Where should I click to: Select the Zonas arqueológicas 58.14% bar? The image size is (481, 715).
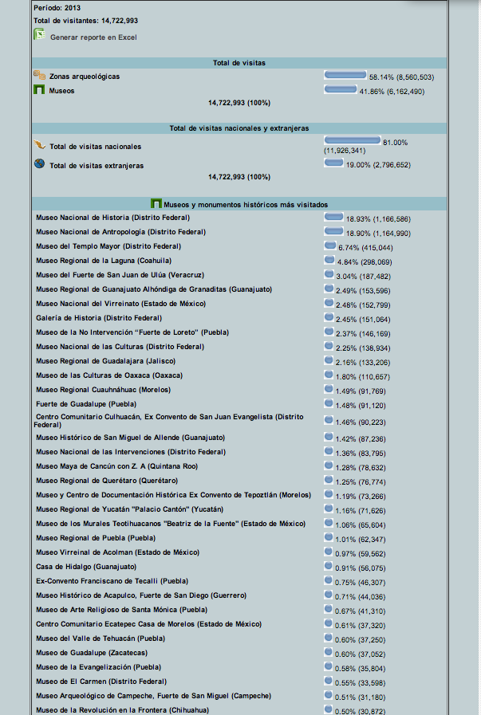pos(345,75)
